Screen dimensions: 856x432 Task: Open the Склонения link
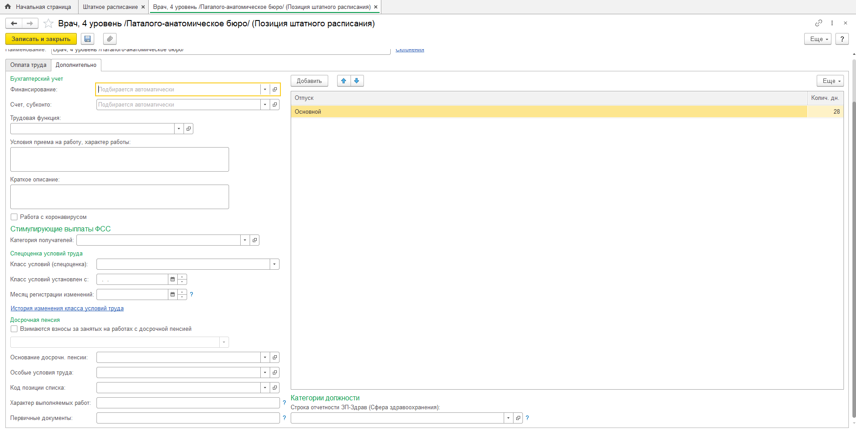coord(410,49)
